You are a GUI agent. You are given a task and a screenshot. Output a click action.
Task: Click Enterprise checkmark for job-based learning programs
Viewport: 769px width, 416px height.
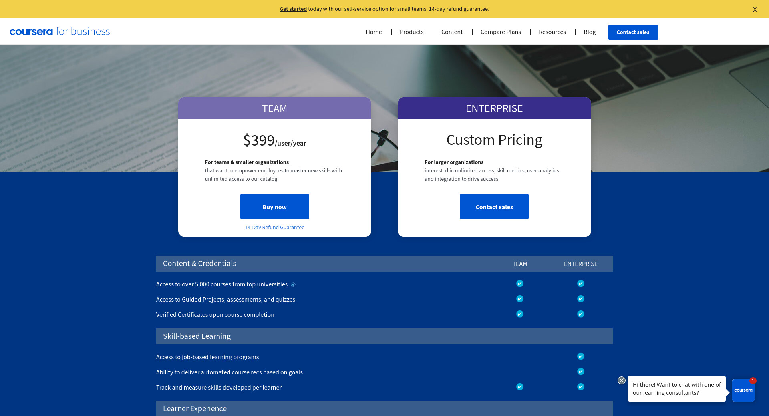(581, 356)
